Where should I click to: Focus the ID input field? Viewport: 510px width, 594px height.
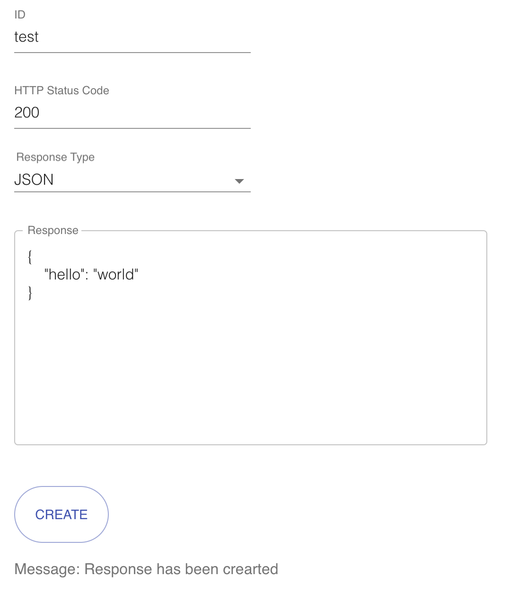click(x=132, y=37)
